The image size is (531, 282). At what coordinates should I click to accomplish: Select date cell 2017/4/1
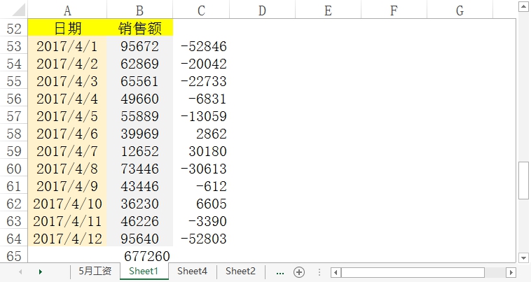67,45
